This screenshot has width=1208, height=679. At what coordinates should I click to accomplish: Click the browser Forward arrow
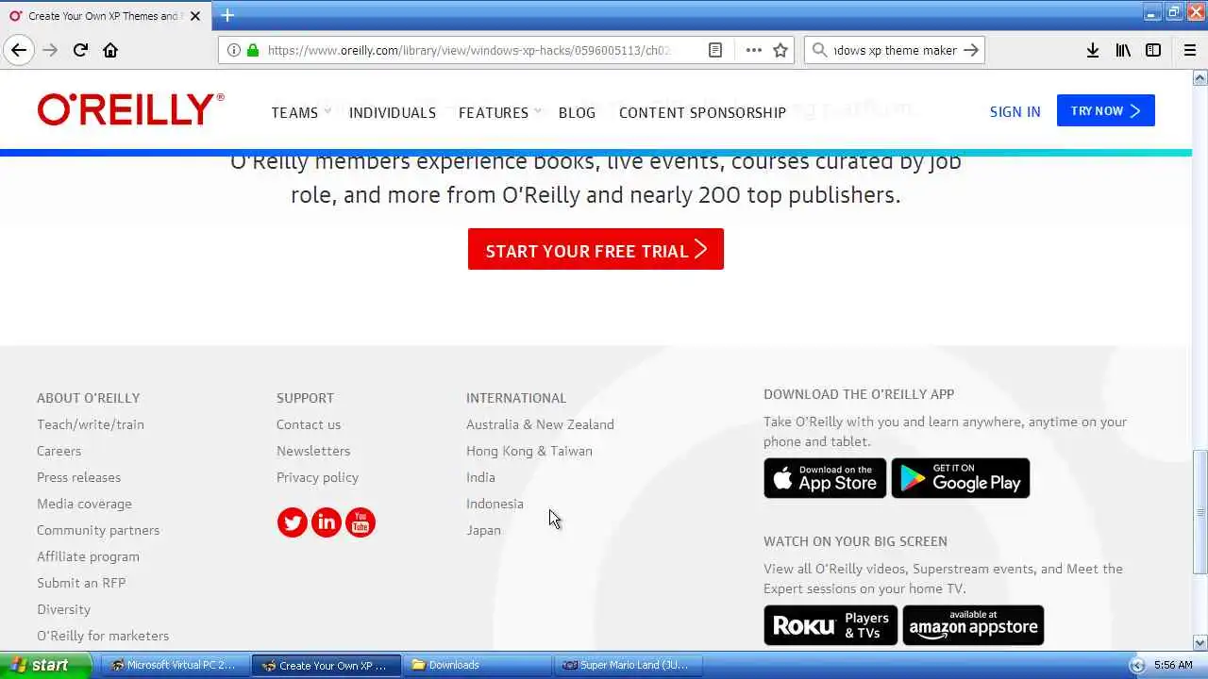pyautogui.click(x=50, y=50)
